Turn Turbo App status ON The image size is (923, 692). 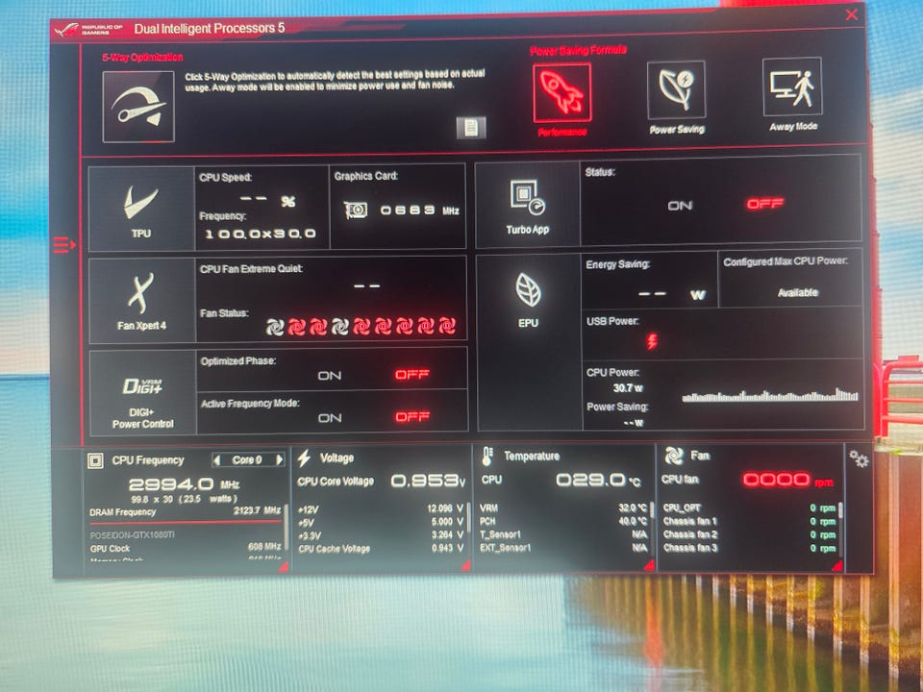click(x=680, y=206)
